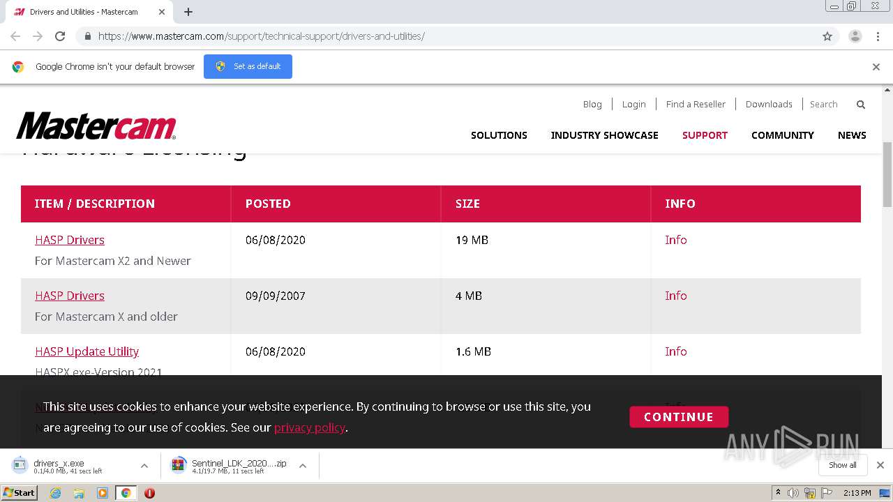
Task: Open Info for the 4 MB HASP Drivers
Action: (x=676, y=296)
